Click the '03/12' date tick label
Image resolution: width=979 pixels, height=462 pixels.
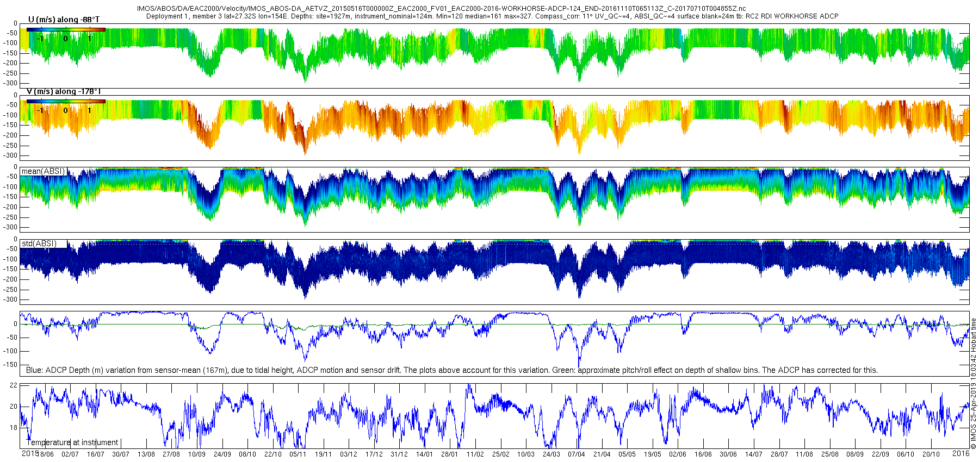coord(348,454)
